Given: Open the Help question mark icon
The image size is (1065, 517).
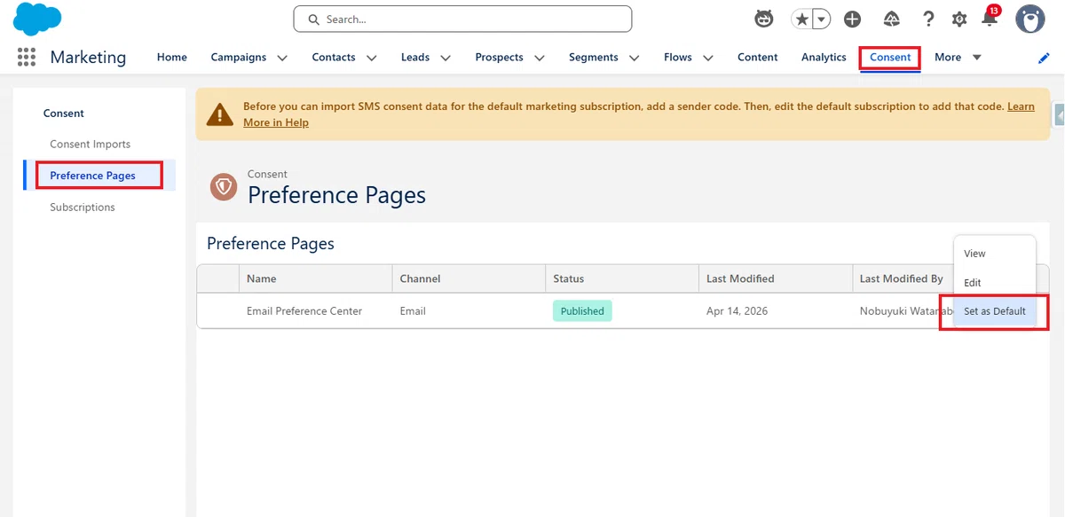Looking at the screenshot, I should click(928, 19).
